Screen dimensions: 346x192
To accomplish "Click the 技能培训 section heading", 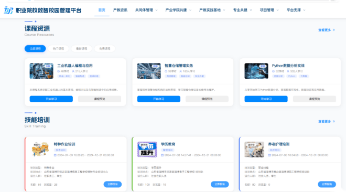I will 37,120.
